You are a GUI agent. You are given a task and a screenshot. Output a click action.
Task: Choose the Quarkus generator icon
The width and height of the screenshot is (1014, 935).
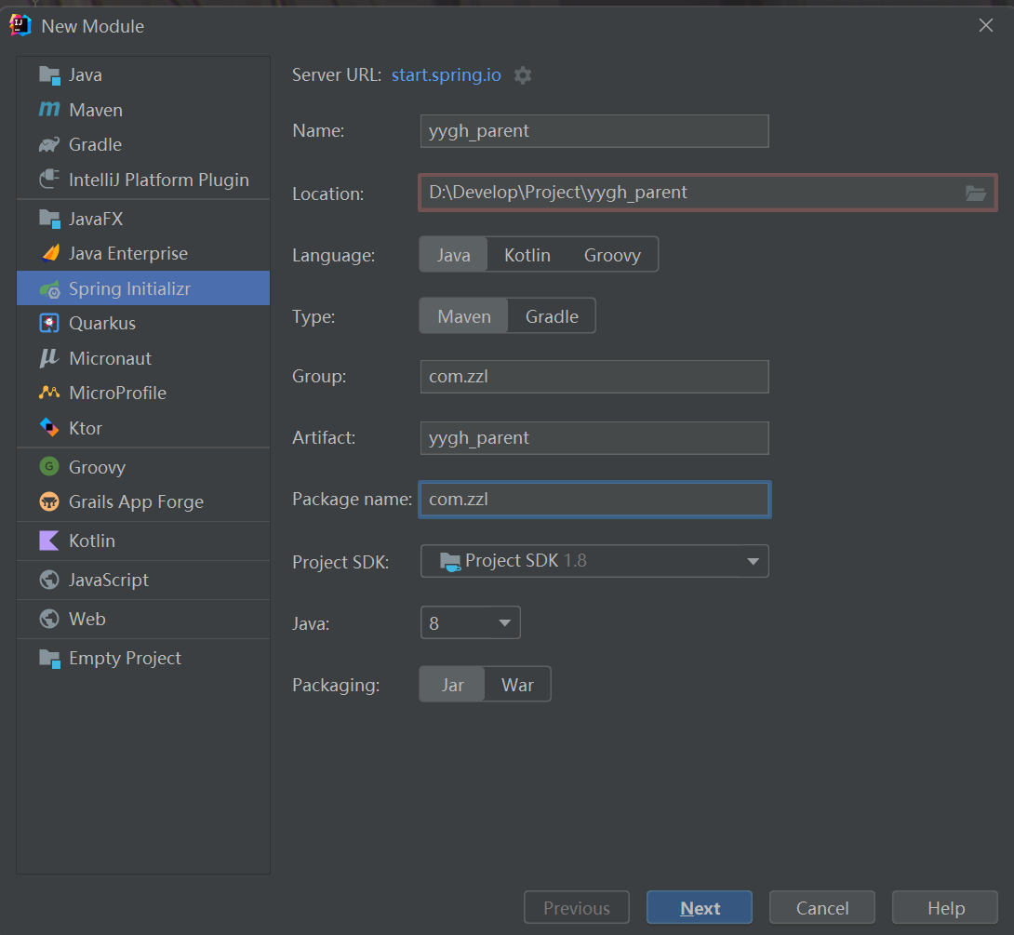click(x=49, y=323)
